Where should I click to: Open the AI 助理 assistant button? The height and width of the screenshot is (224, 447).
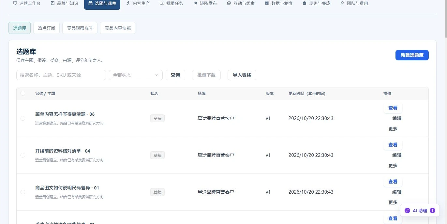coord(420,211)
